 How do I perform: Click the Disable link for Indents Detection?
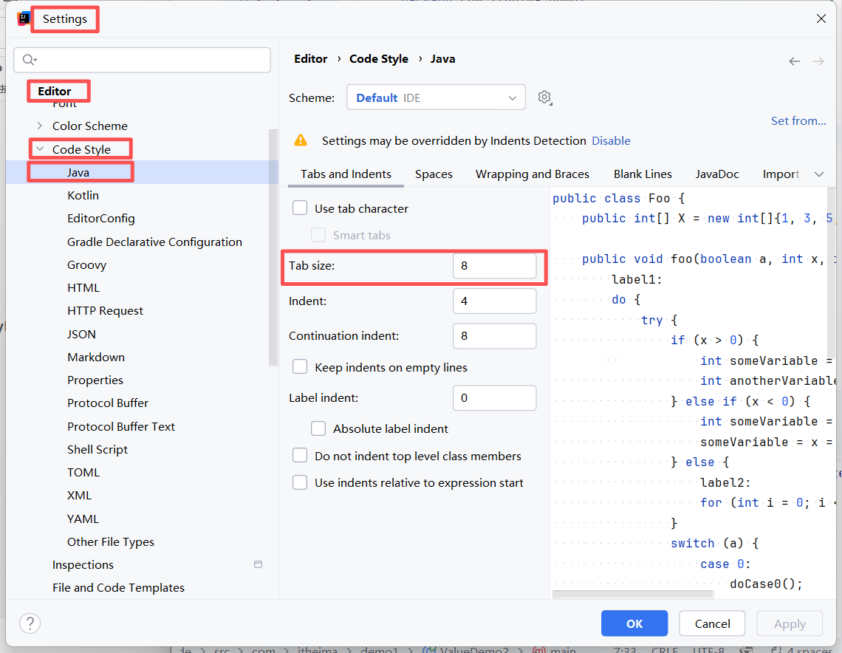pyautogui.click(x=611, y=140)
